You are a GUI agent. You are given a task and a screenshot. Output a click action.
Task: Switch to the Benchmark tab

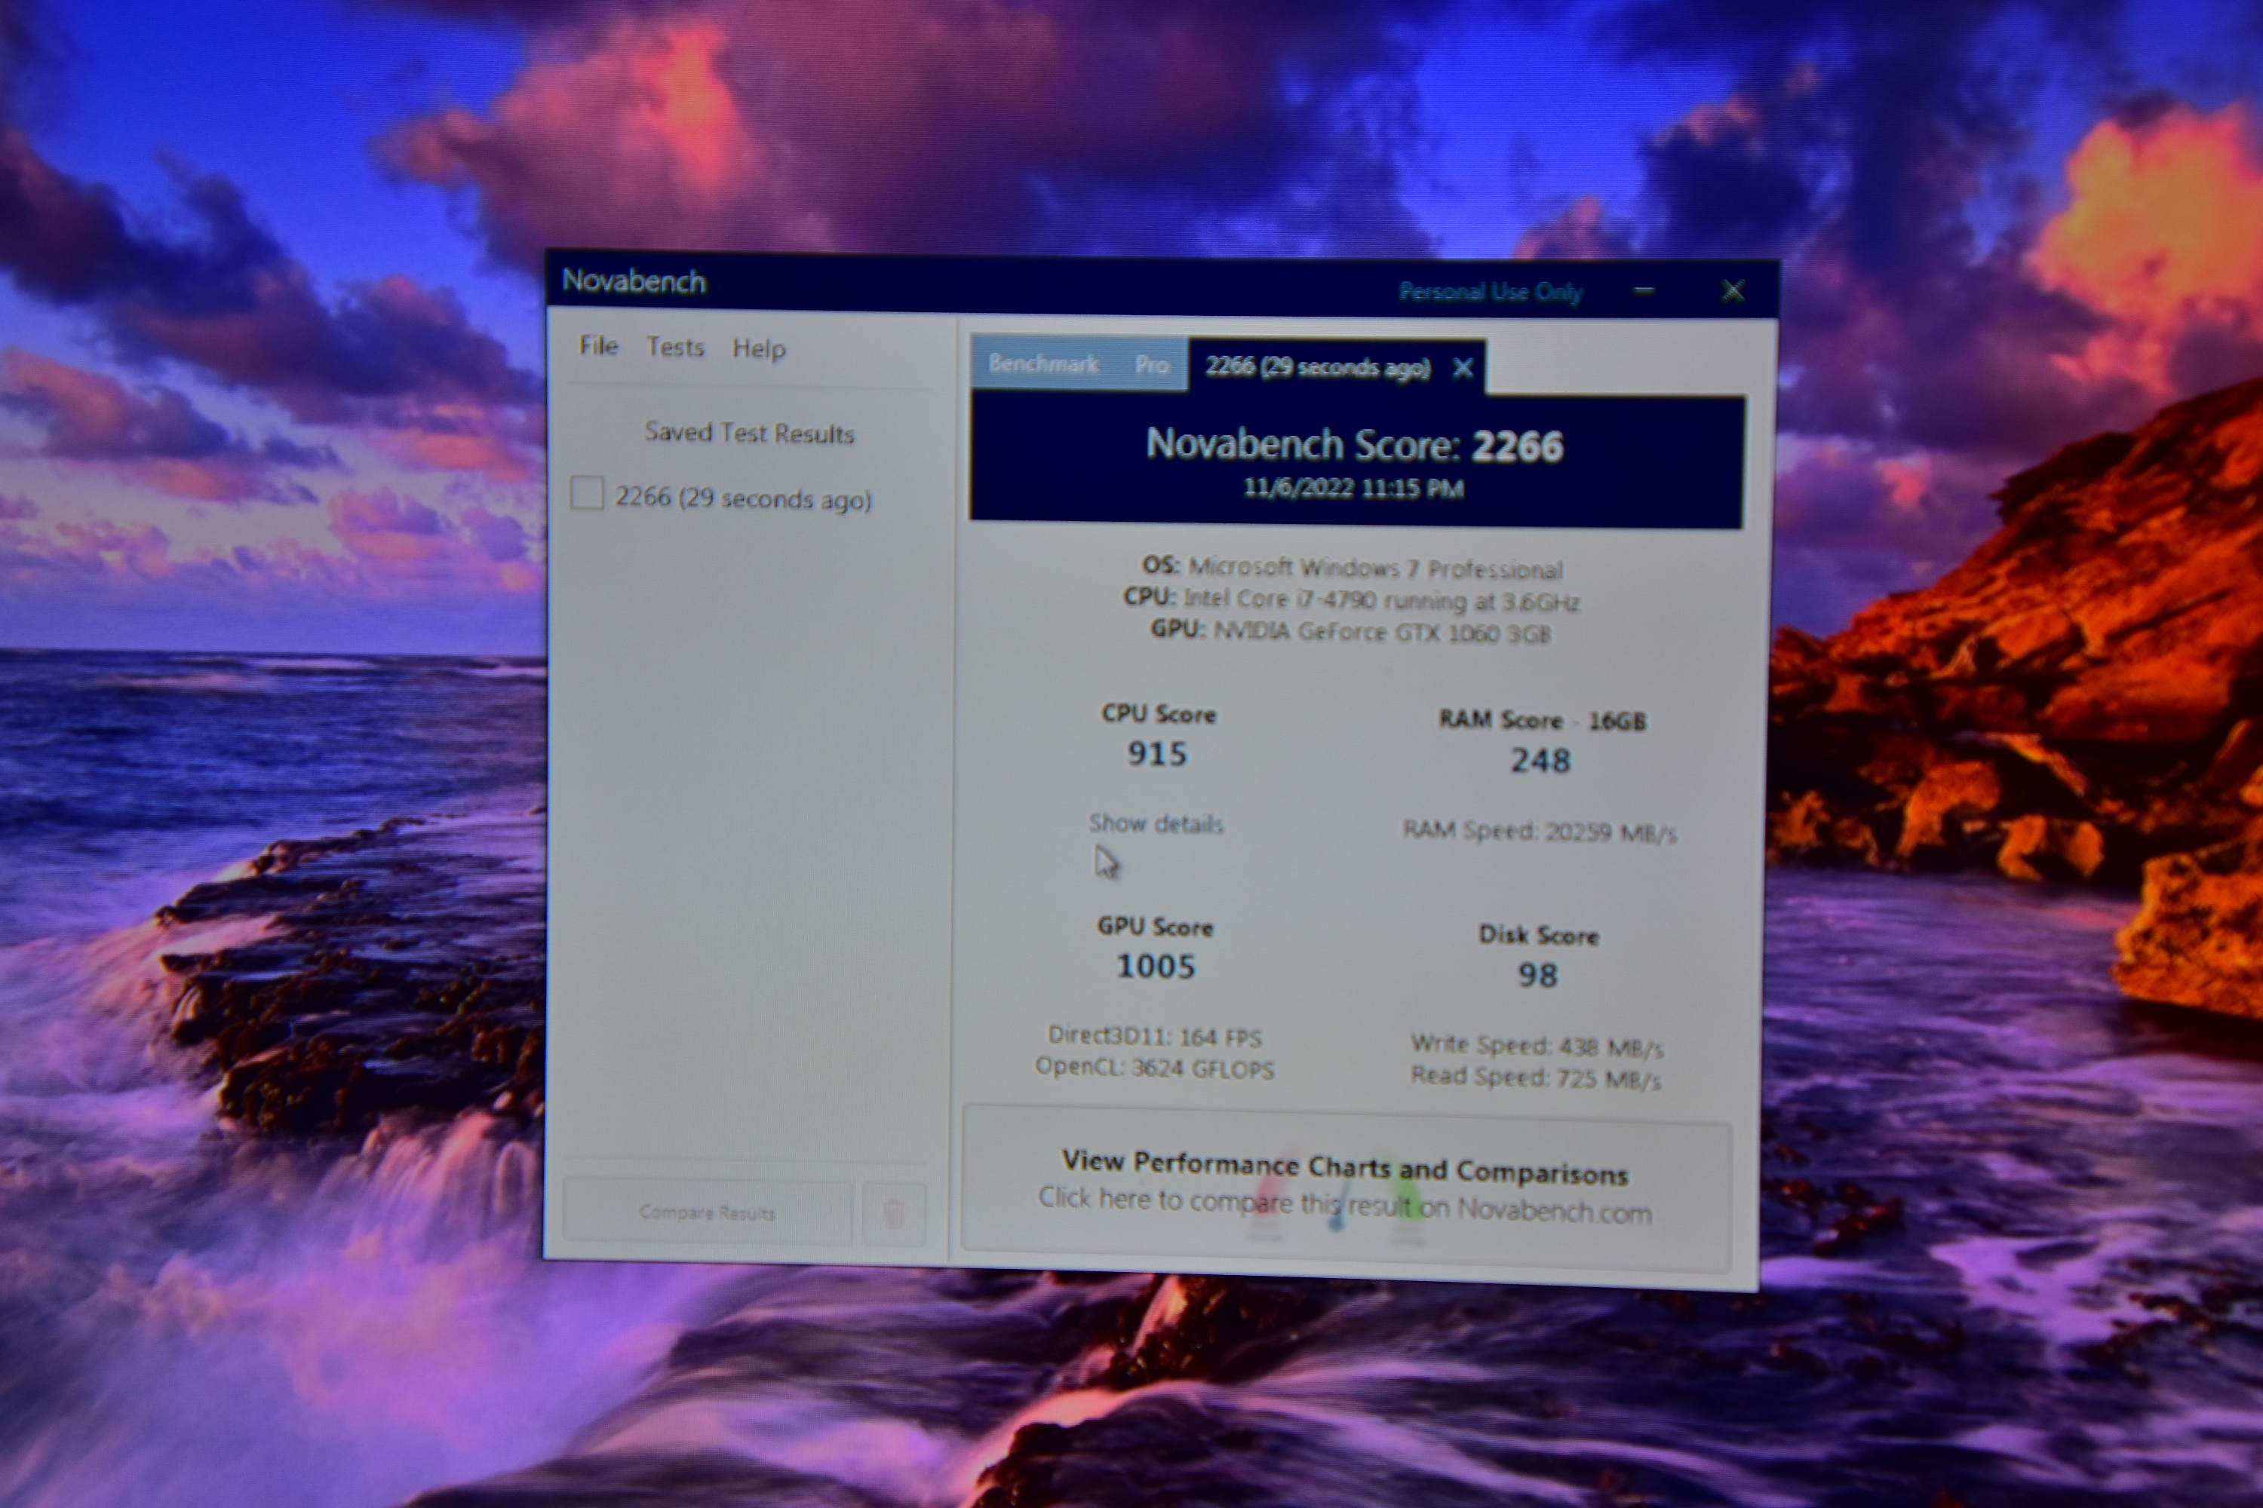pos(1044,363)
